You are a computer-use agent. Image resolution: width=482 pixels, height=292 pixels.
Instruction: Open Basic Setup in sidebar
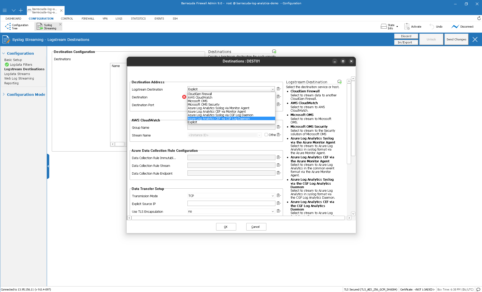[x=13, y=60]
